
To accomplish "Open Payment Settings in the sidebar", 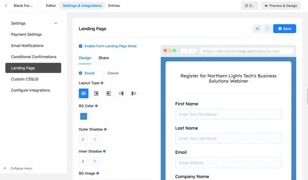I will point(26,34).
